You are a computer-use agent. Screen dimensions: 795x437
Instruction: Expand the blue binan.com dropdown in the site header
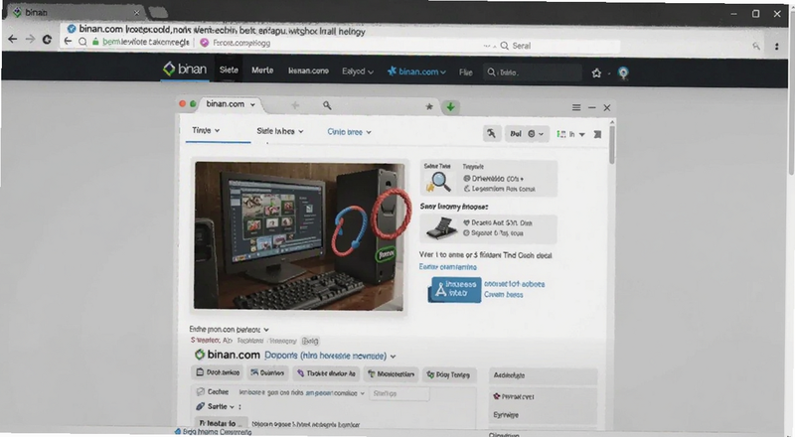point(416,72)
